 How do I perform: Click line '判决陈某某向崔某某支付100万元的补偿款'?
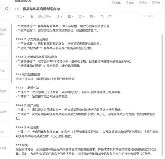(x=44, y=136)
